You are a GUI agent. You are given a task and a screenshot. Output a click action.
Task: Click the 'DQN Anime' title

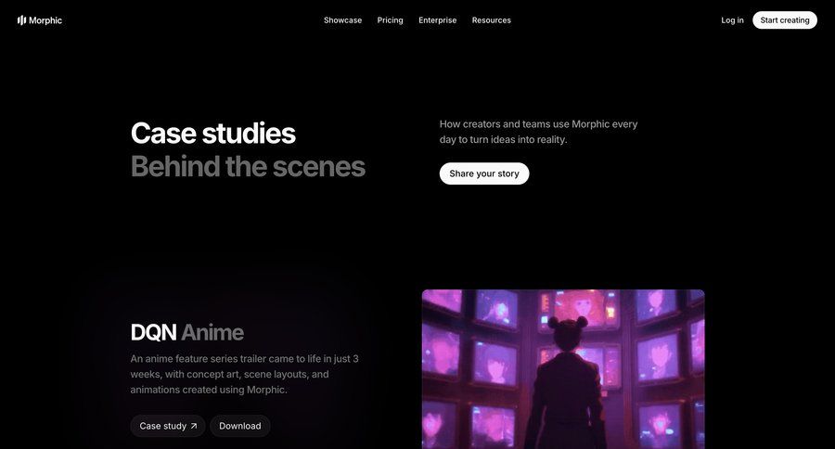(x=186, y=332)
